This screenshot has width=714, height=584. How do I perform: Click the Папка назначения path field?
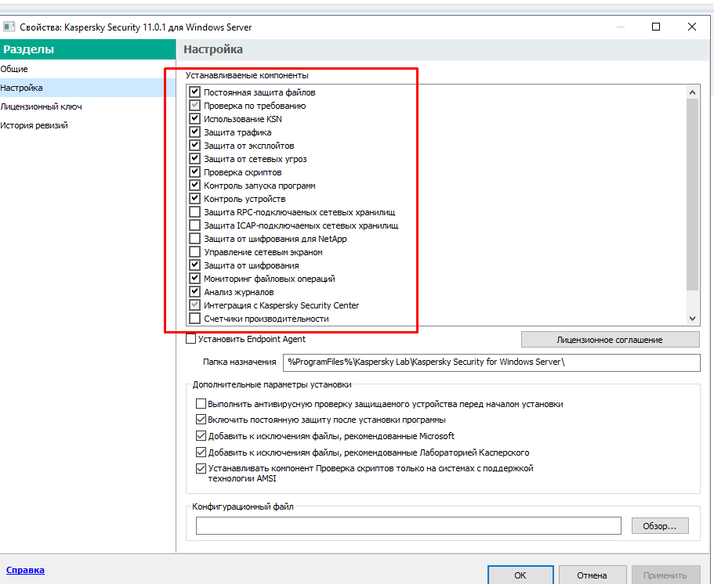tap(491, 362)
